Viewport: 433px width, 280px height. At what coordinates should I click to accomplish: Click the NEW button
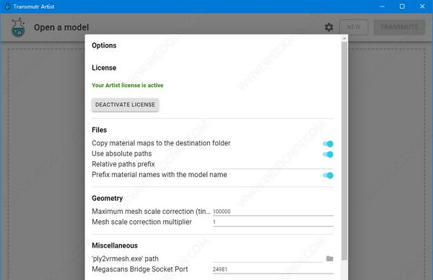pyautogui.click(x=354, y=27)
